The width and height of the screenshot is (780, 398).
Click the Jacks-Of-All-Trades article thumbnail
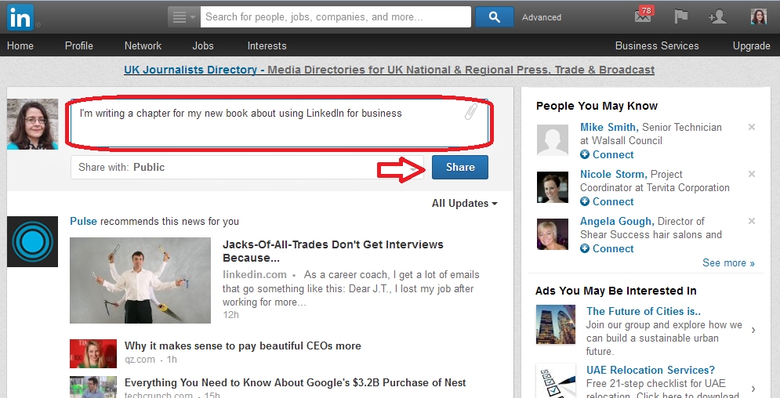[140, 280]
